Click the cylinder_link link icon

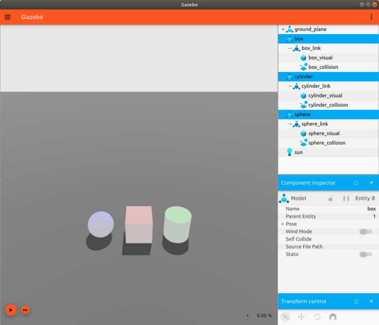(x=297, y=86)
